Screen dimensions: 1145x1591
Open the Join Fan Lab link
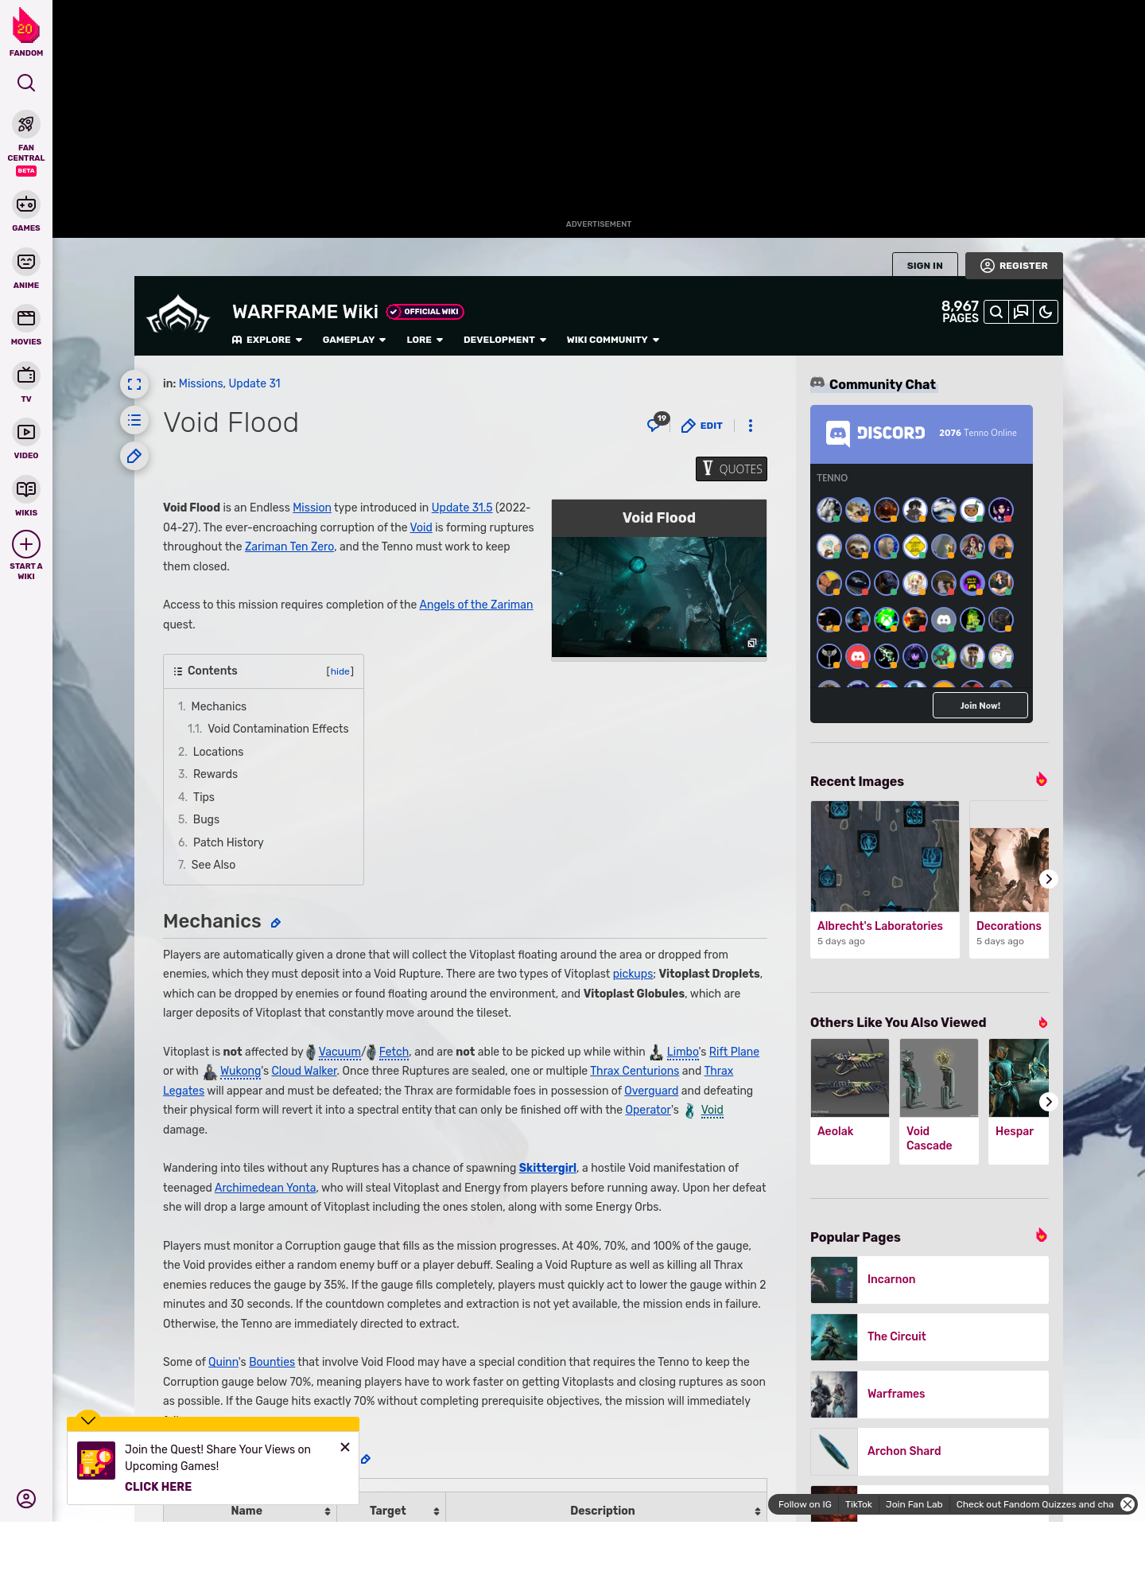tap(914, 1504)
